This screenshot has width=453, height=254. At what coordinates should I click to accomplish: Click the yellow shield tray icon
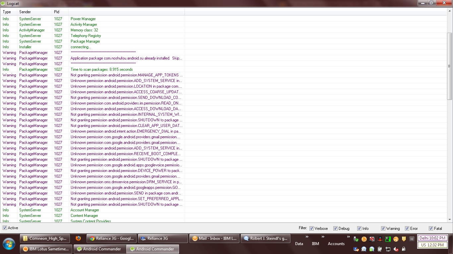(x=404, y=239)
